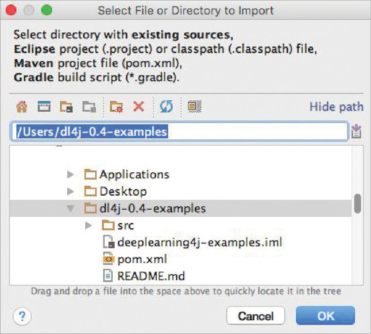Select the pom.xml file
This screenshot has width=371, height=334.
(142, 260)
